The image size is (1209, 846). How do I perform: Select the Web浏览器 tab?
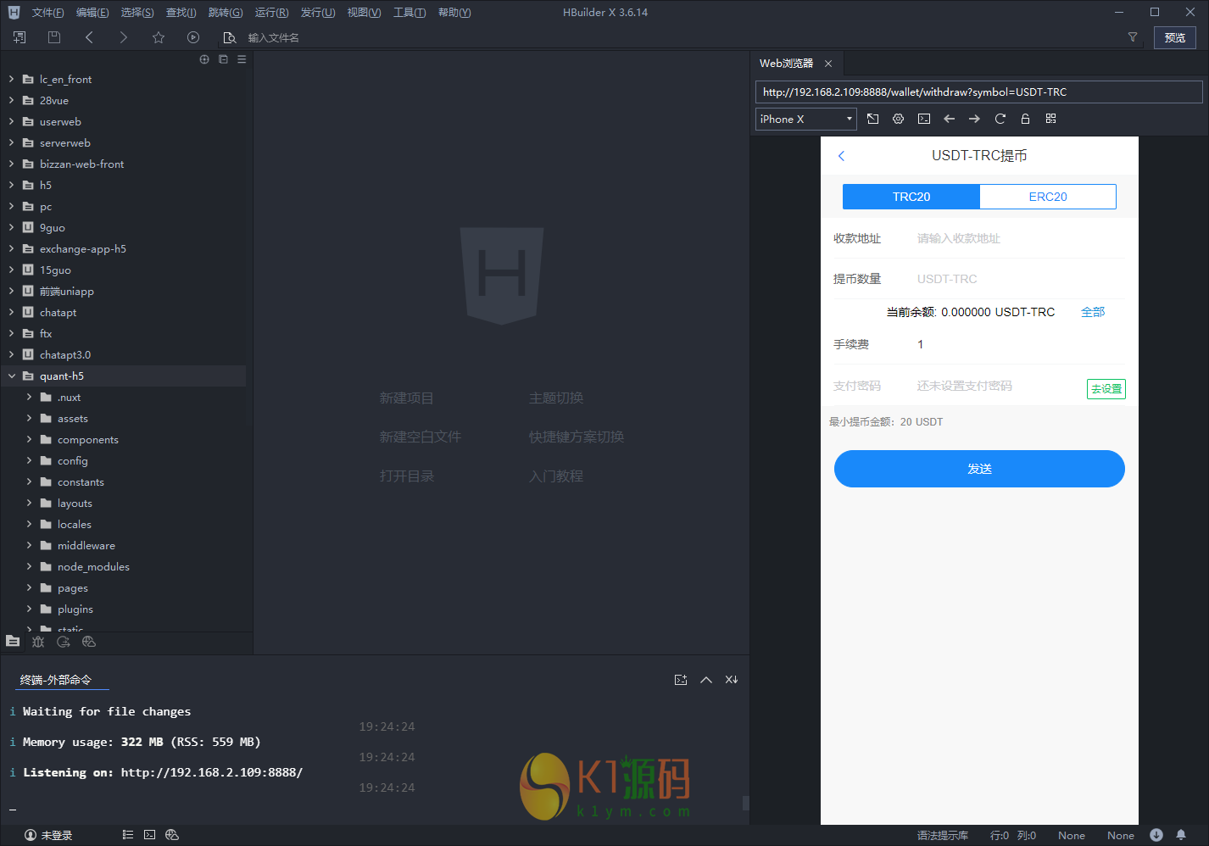786,64
